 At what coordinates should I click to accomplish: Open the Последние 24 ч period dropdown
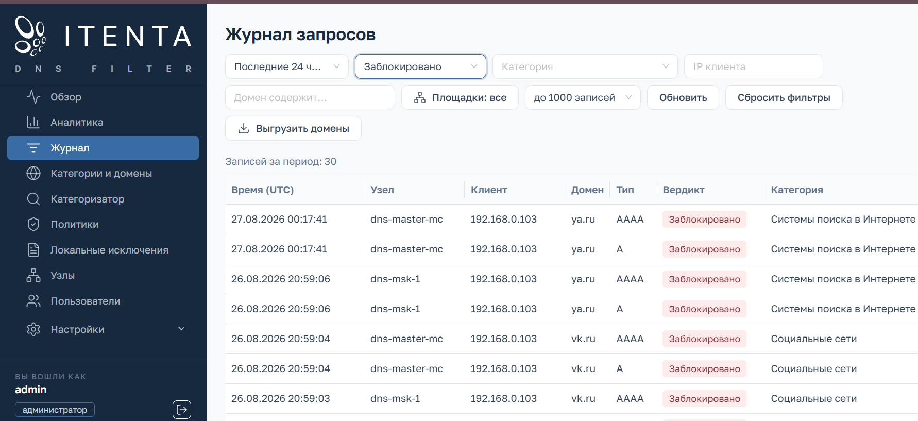[287, 66]
